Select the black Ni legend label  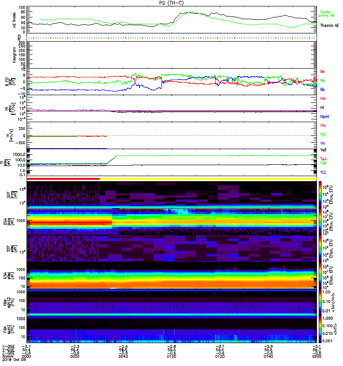click(x=322, y=108)
